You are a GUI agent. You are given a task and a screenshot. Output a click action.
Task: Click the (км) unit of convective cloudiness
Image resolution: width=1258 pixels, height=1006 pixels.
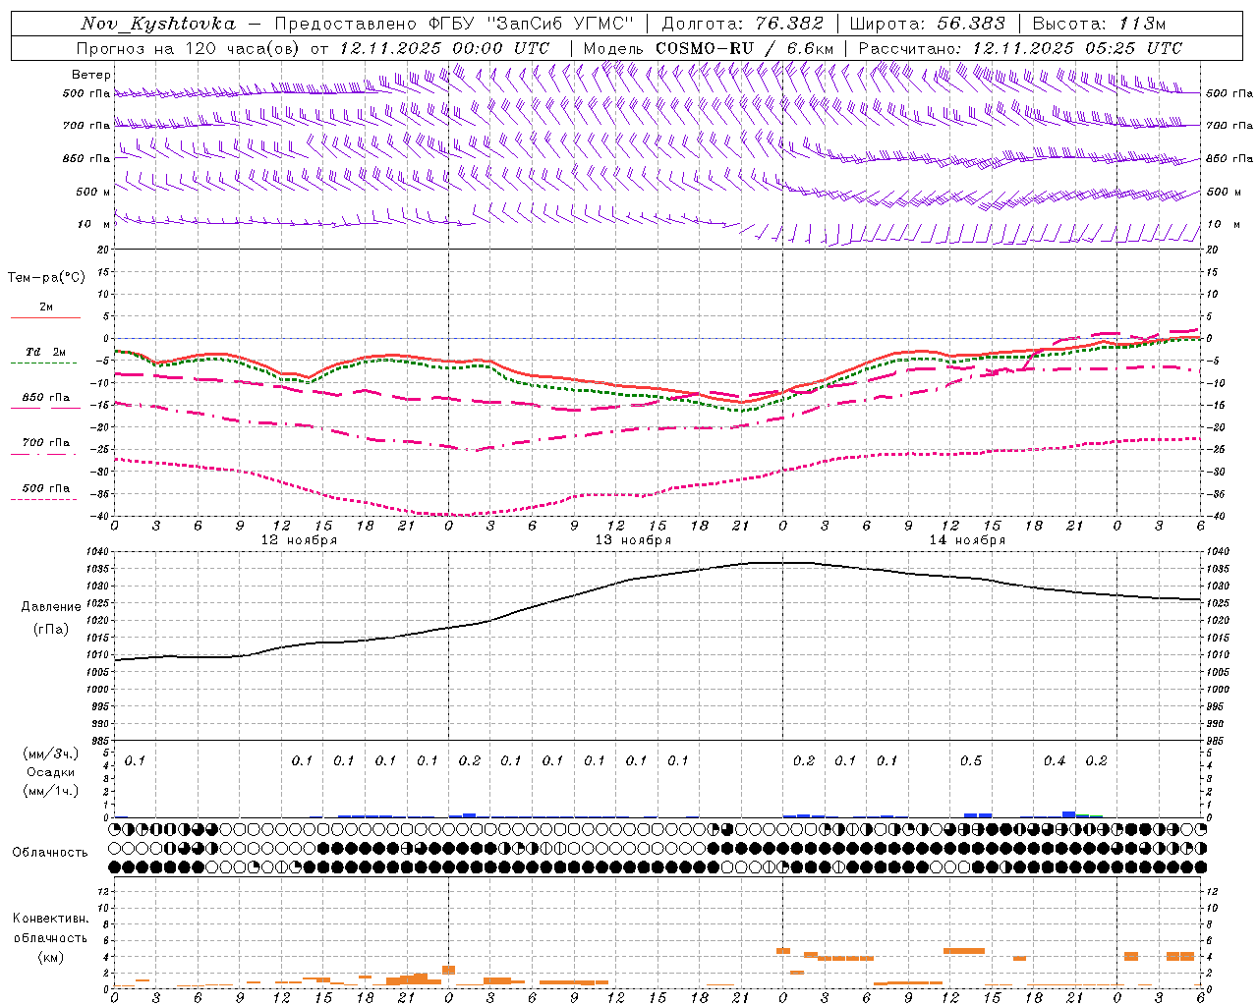coord(50,958)
